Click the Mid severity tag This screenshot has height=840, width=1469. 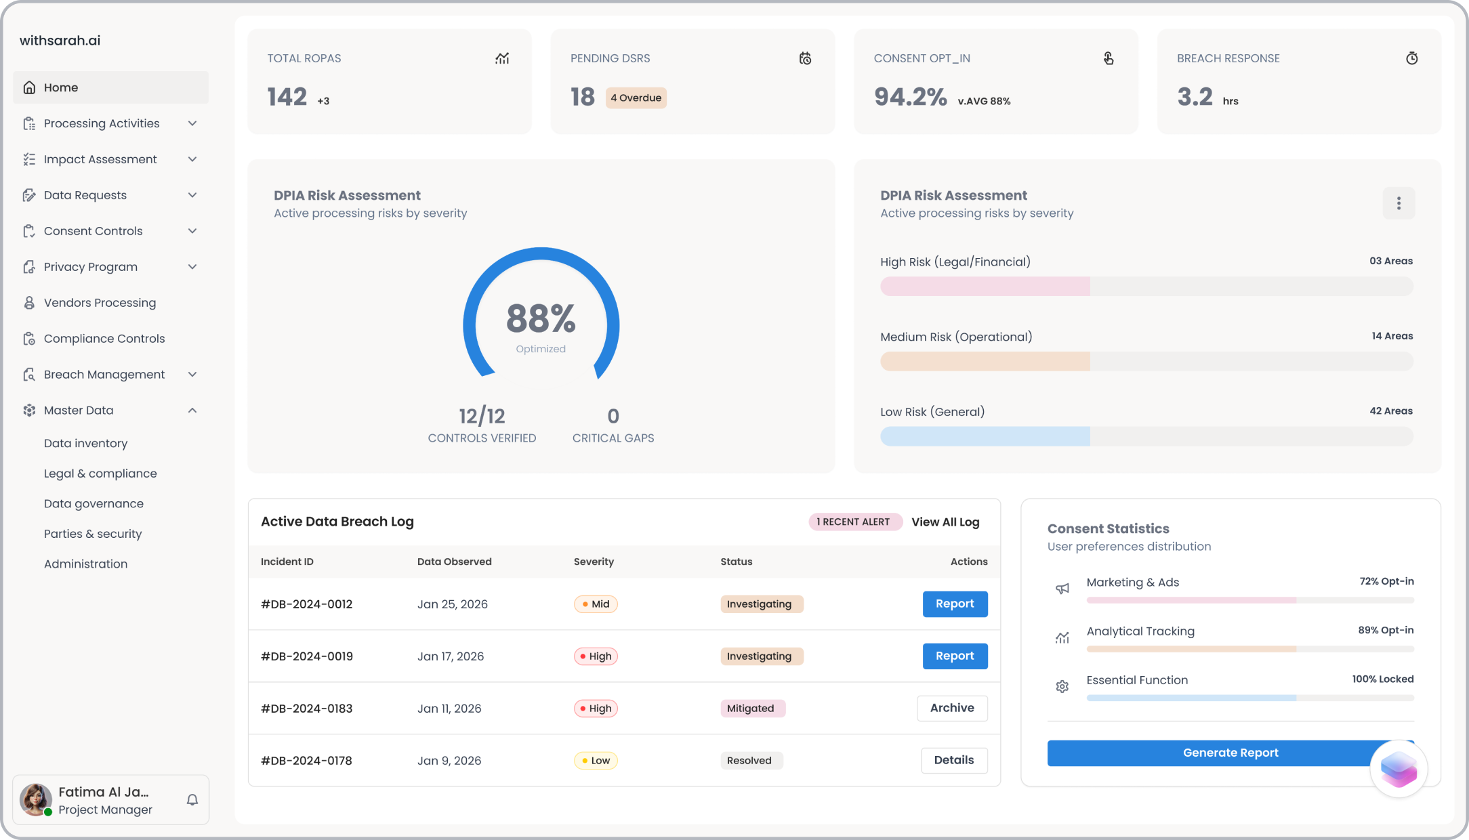click(x=596, y=604)
